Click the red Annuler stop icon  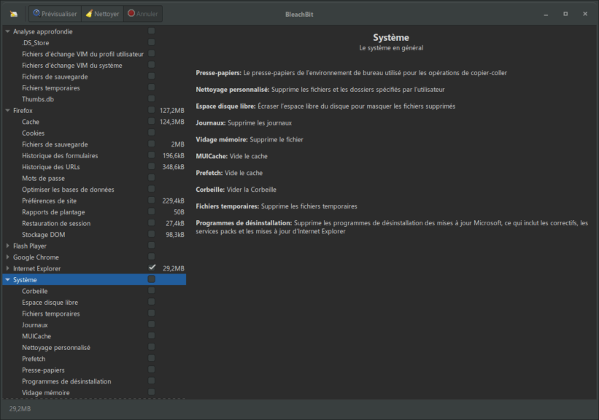[x=133, y=13]
